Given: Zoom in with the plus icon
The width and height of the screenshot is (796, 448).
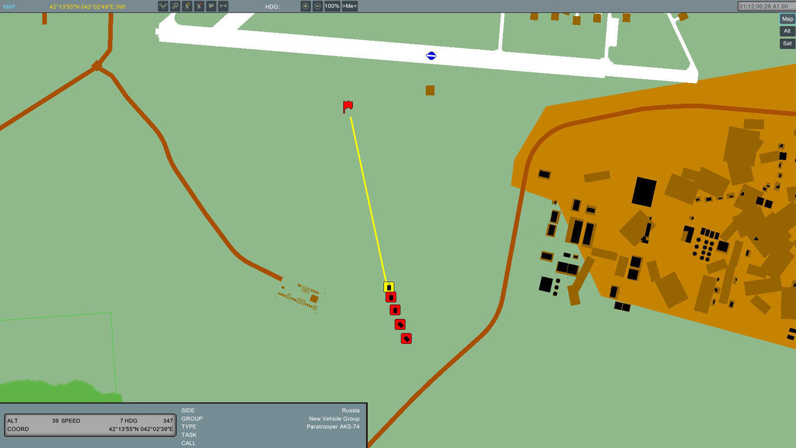Looking at the screenshot, I should [x=305, y=6].
